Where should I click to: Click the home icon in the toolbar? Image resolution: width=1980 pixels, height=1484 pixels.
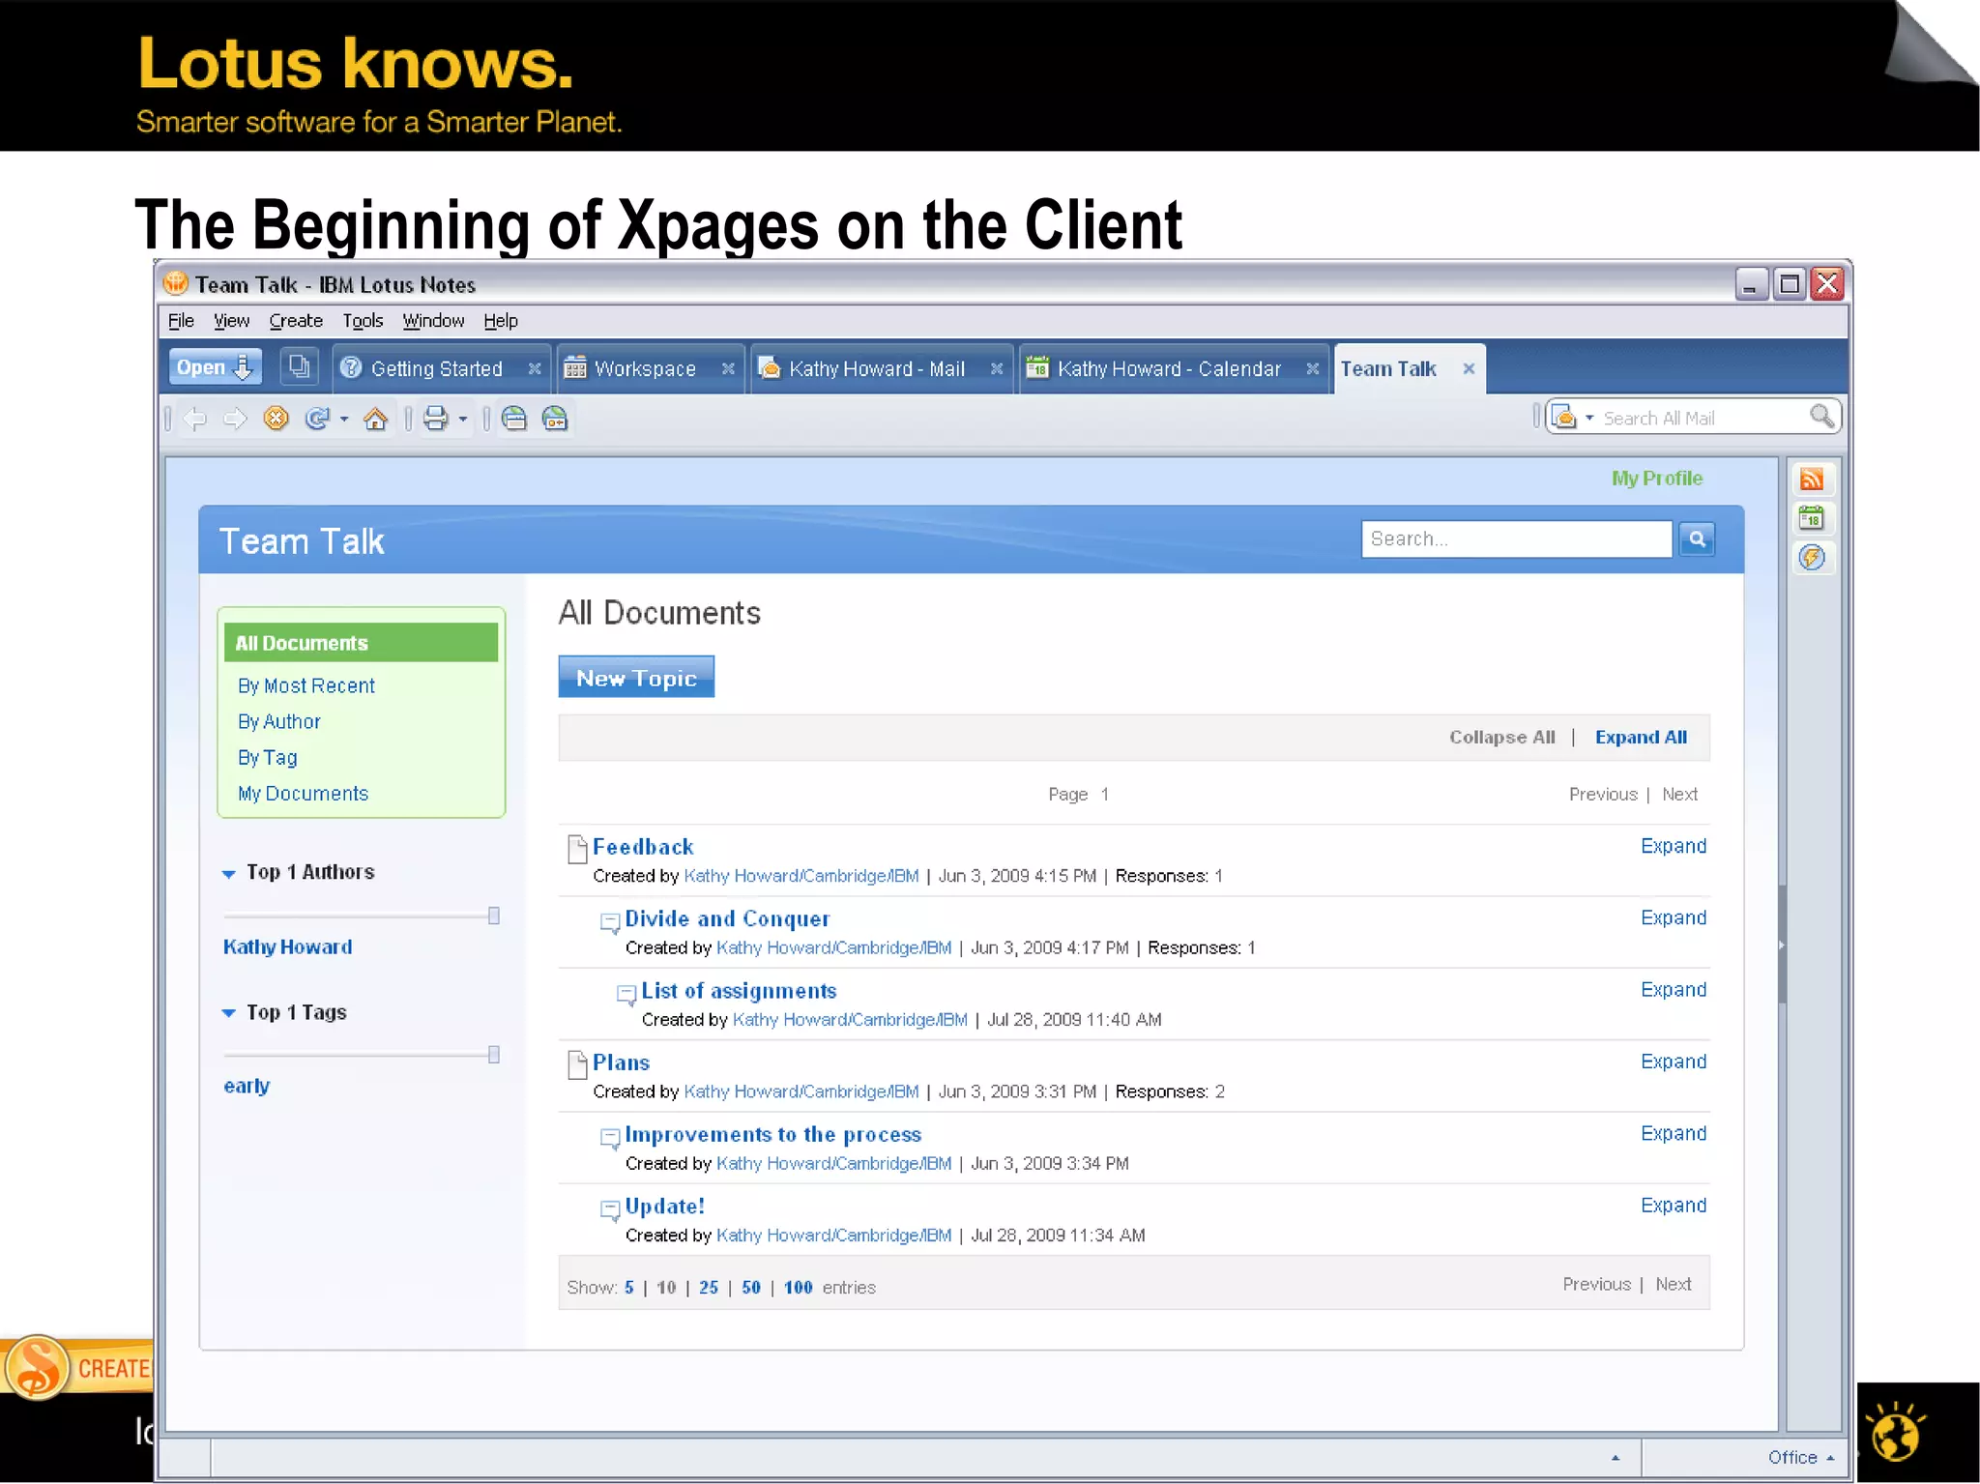tap(375, 419)
